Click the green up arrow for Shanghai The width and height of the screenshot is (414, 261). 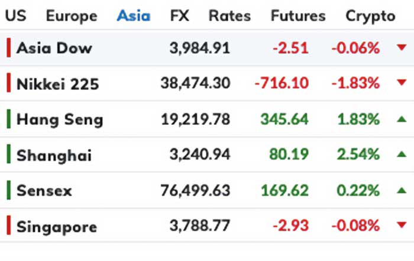pyautogui.click(x=402, y=154)
